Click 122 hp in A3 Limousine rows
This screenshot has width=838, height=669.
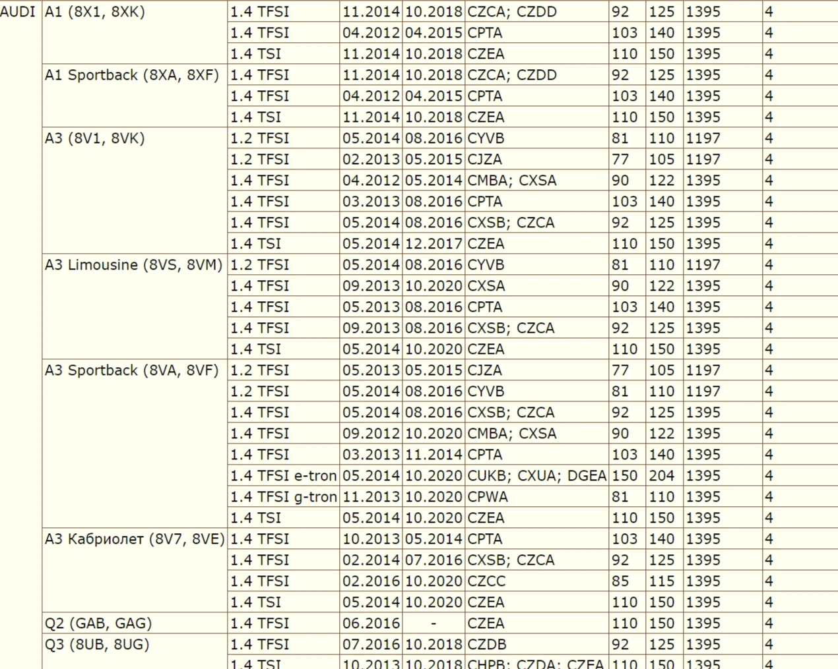662,286
